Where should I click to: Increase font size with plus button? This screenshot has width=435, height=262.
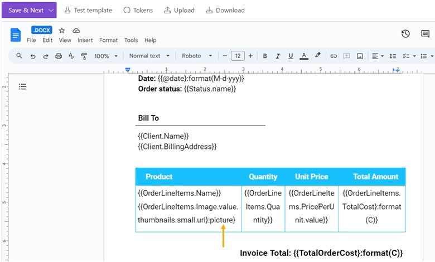250,56
